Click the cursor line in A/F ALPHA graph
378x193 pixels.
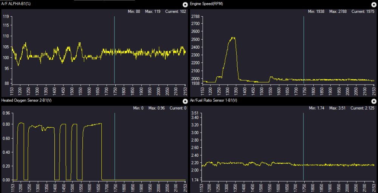coord(114,50)
